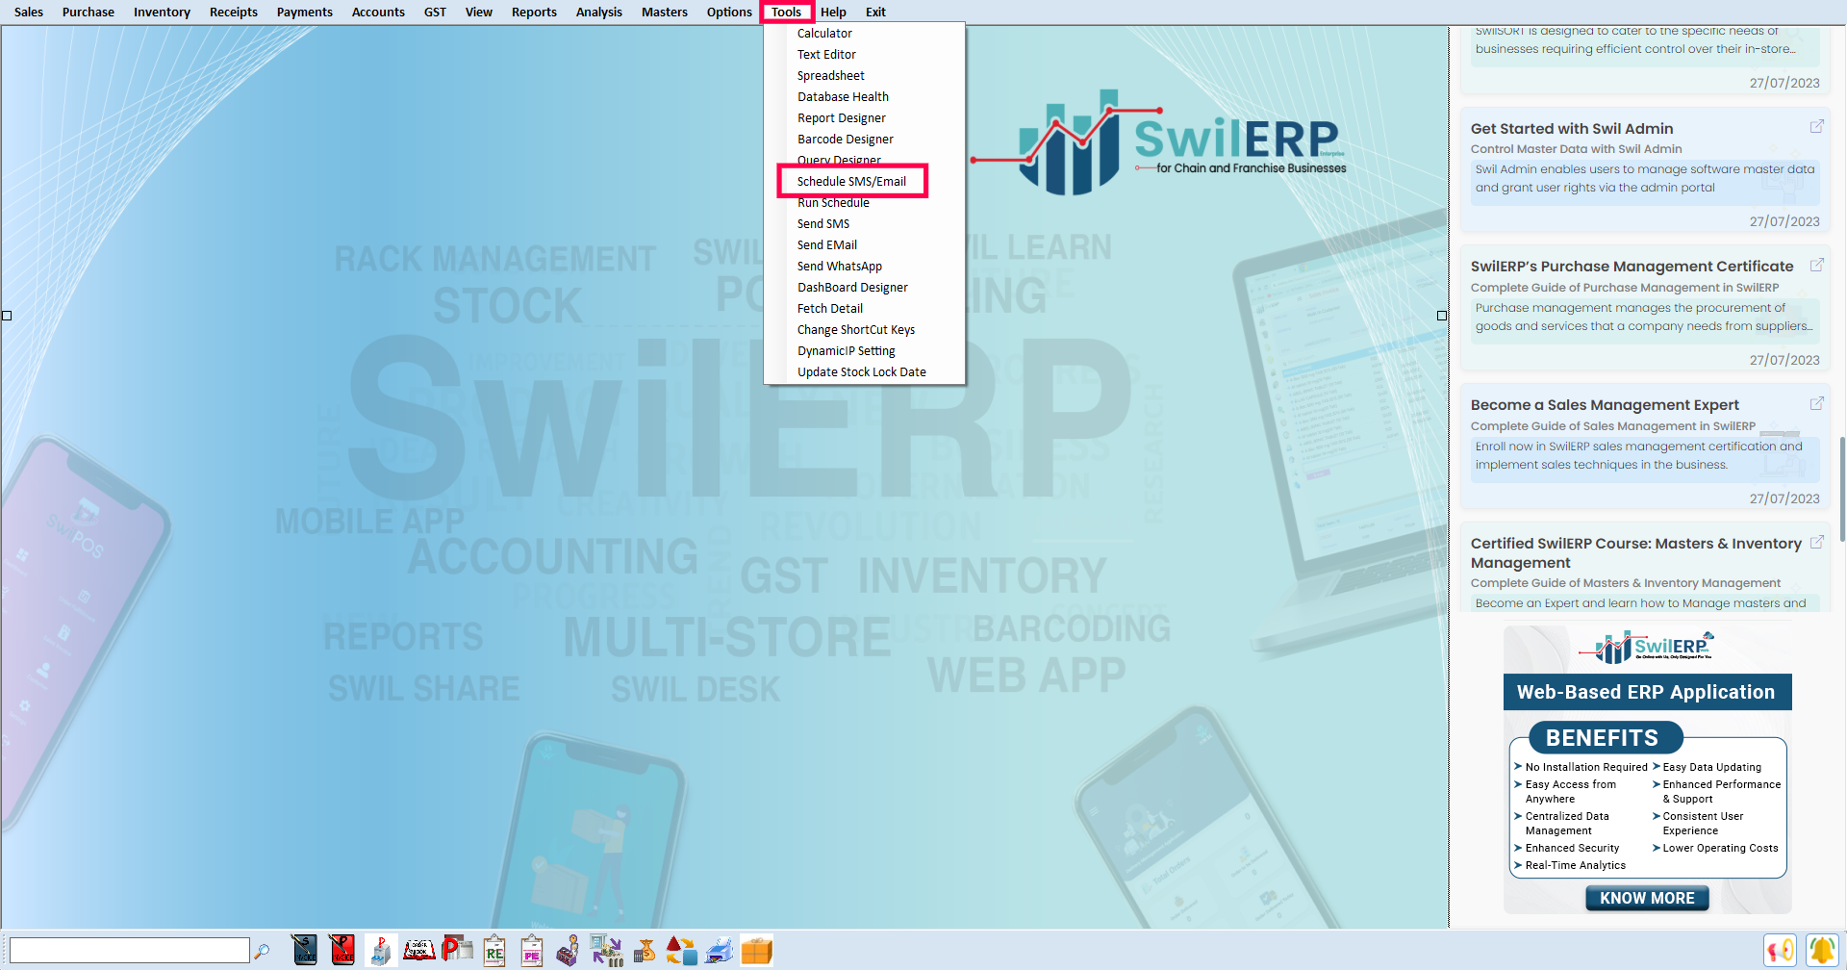1847x970 pixels.
Task: Click the P filing cabinet toolbar icon
Action: point(381,950)
